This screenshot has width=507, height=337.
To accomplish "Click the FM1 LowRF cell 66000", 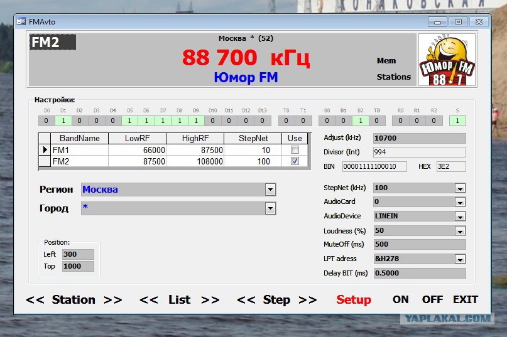I will tap(138, 150).
